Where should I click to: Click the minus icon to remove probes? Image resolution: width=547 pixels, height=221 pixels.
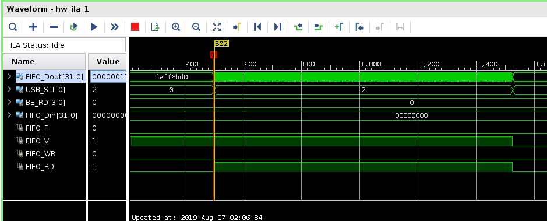pos(54,27)
